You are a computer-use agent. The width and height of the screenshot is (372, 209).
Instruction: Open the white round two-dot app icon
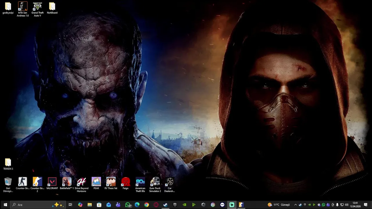[x=222, y=205]
